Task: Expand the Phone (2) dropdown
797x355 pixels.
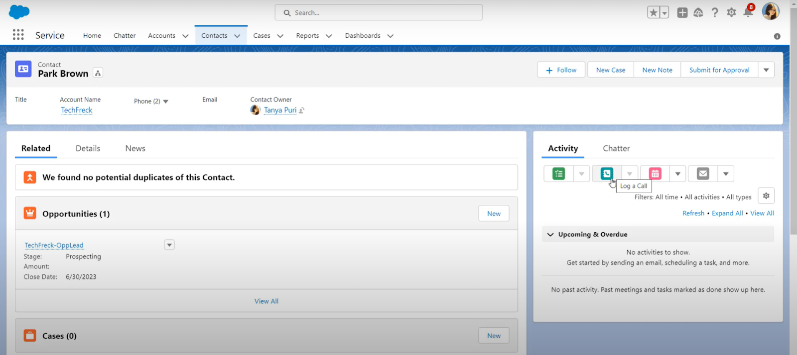Action: click(166, 101)
